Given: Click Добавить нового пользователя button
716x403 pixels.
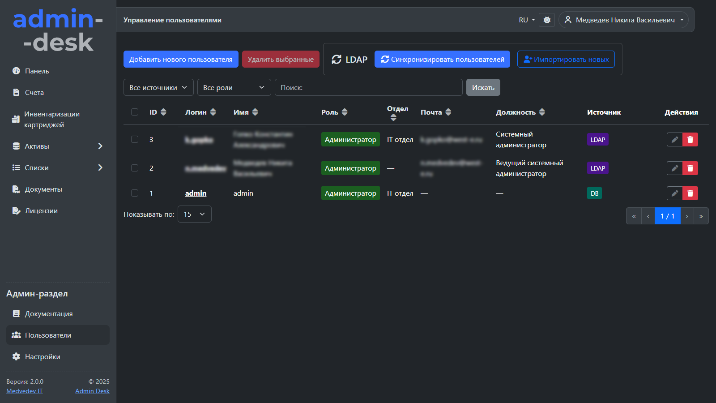Looking at the screenshot, I should [x=181, y=60].
